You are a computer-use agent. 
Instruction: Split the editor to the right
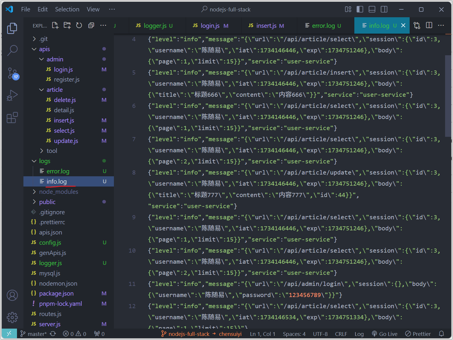point(429,25)
